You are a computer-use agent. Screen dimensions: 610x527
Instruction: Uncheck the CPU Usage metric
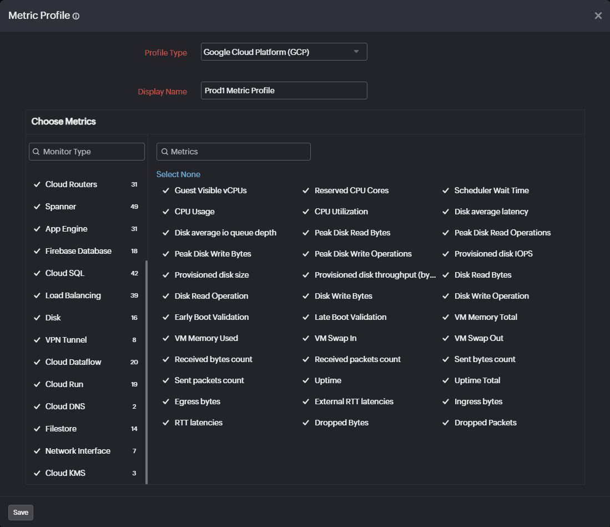click(166, 212)
